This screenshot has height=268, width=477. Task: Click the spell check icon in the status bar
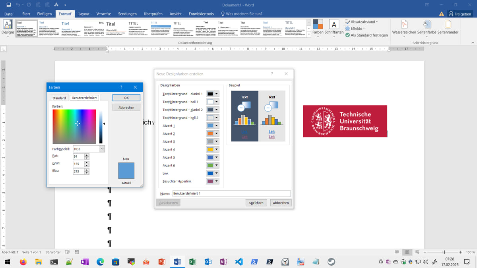(68, 252)
